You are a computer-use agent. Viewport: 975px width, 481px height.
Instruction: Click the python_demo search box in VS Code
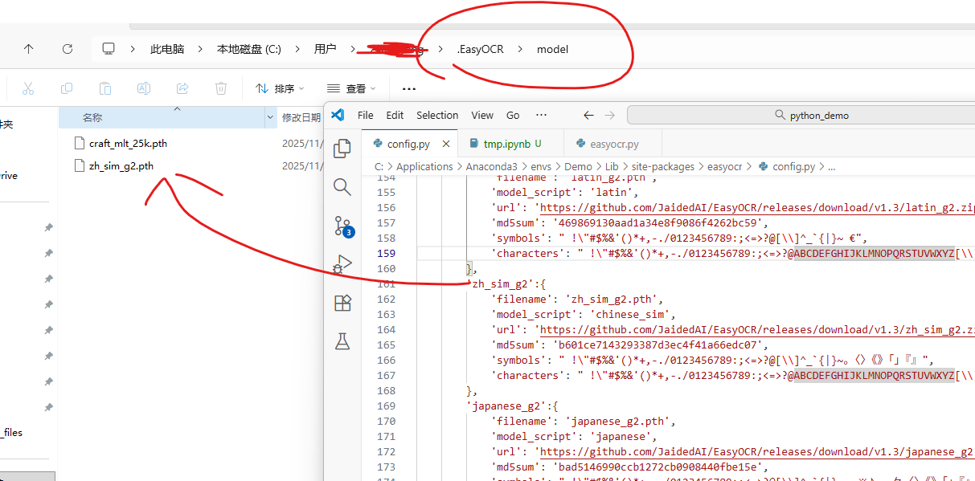[801, 115]
